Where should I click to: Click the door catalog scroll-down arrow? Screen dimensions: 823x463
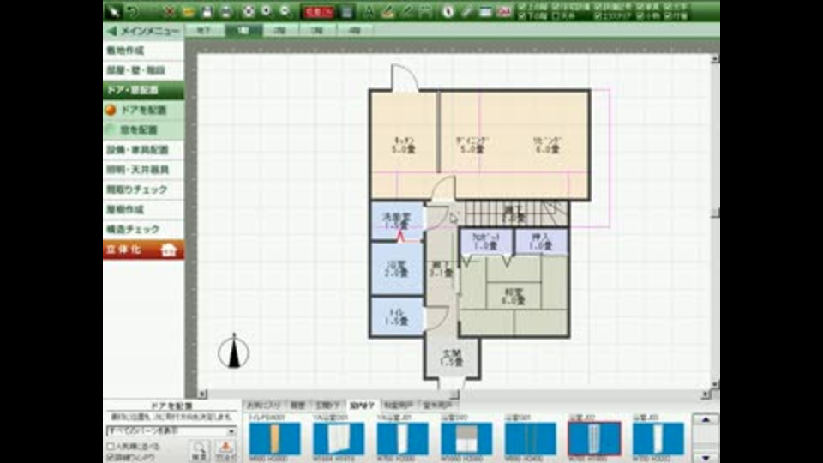pyautogui.click(x=706, y=457)
